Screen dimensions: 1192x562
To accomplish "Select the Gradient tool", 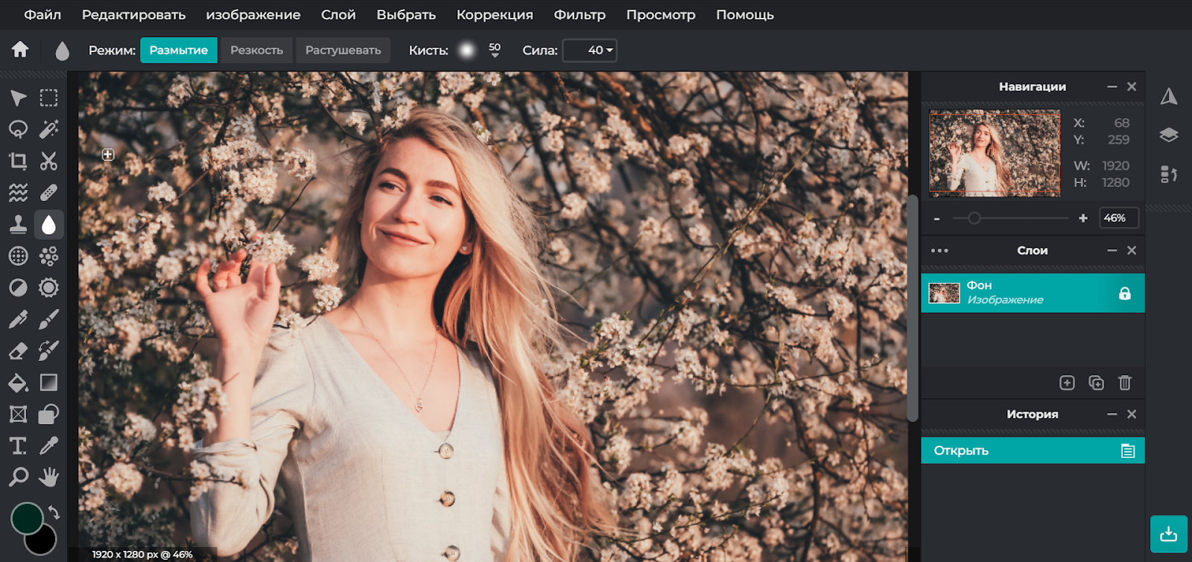I will point(48,383).
